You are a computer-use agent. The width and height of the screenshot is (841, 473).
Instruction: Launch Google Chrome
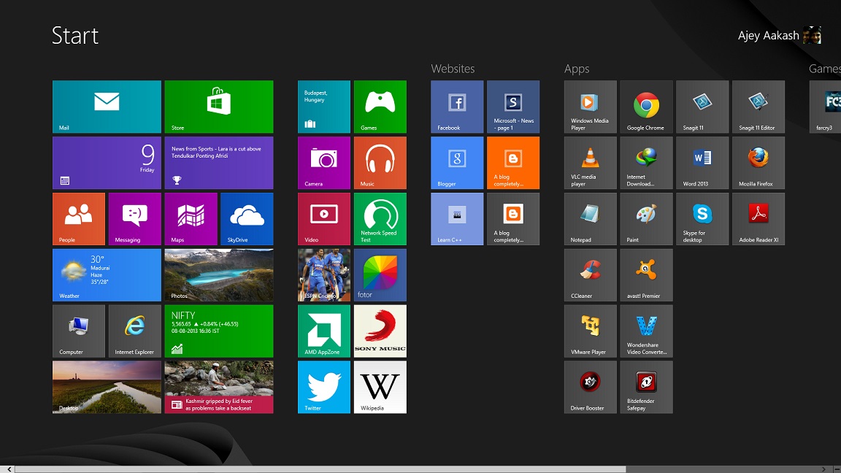(x=646, y=107)
